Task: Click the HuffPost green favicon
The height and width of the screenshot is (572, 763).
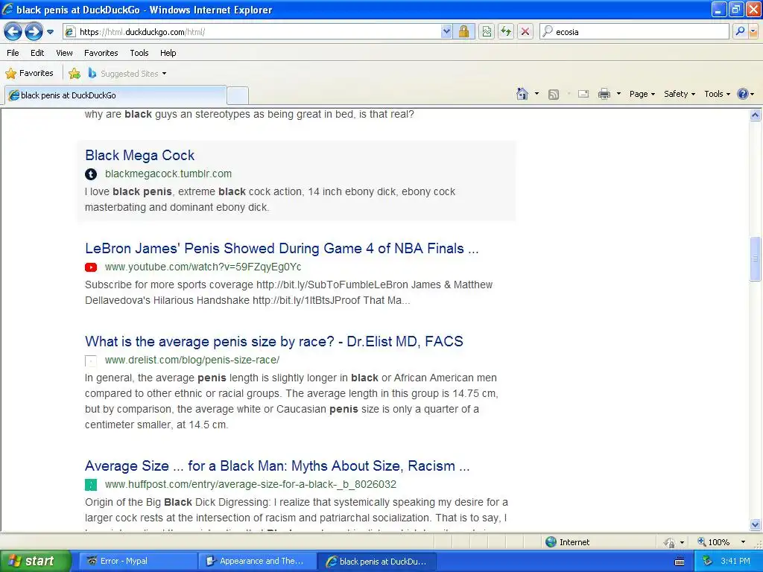Action: click(91, 485)
